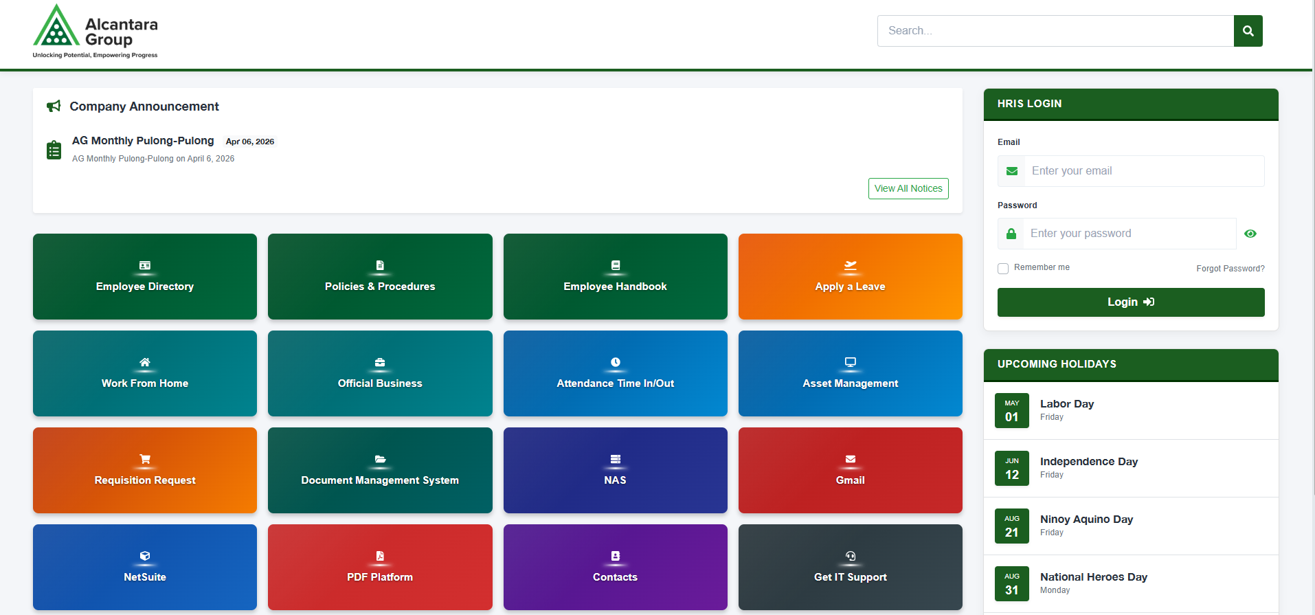
Task: Open the Employee Directory tile
Action: [145, 277]
